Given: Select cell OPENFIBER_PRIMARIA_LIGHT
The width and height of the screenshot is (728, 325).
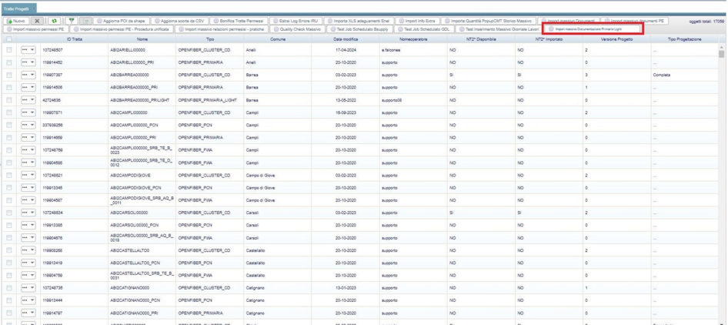Looking at the screenshot, I should (x=209, y=99).
